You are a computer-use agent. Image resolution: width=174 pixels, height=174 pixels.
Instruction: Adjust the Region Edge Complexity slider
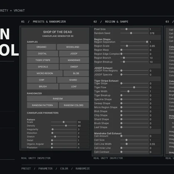tap(134, 54)
